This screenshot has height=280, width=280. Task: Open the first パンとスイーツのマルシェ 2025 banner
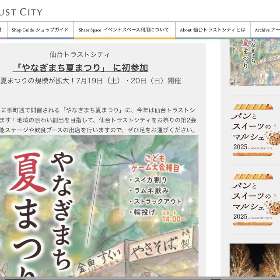(255, 130)
